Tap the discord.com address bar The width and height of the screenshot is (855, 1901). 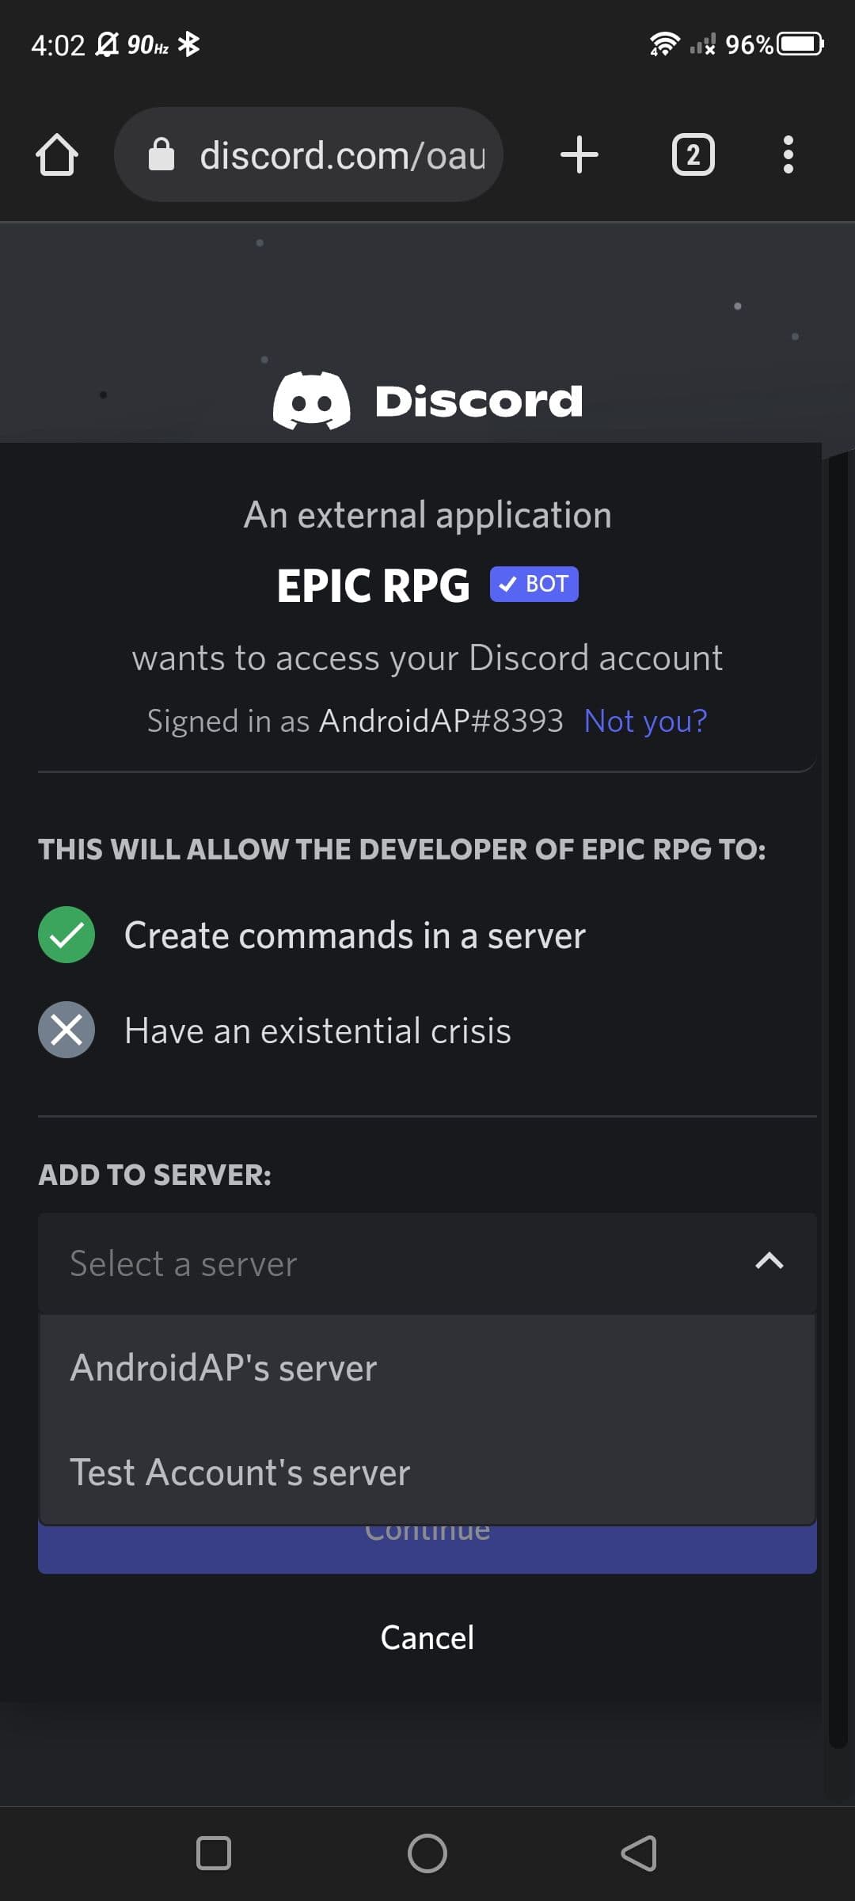(340, 154)
